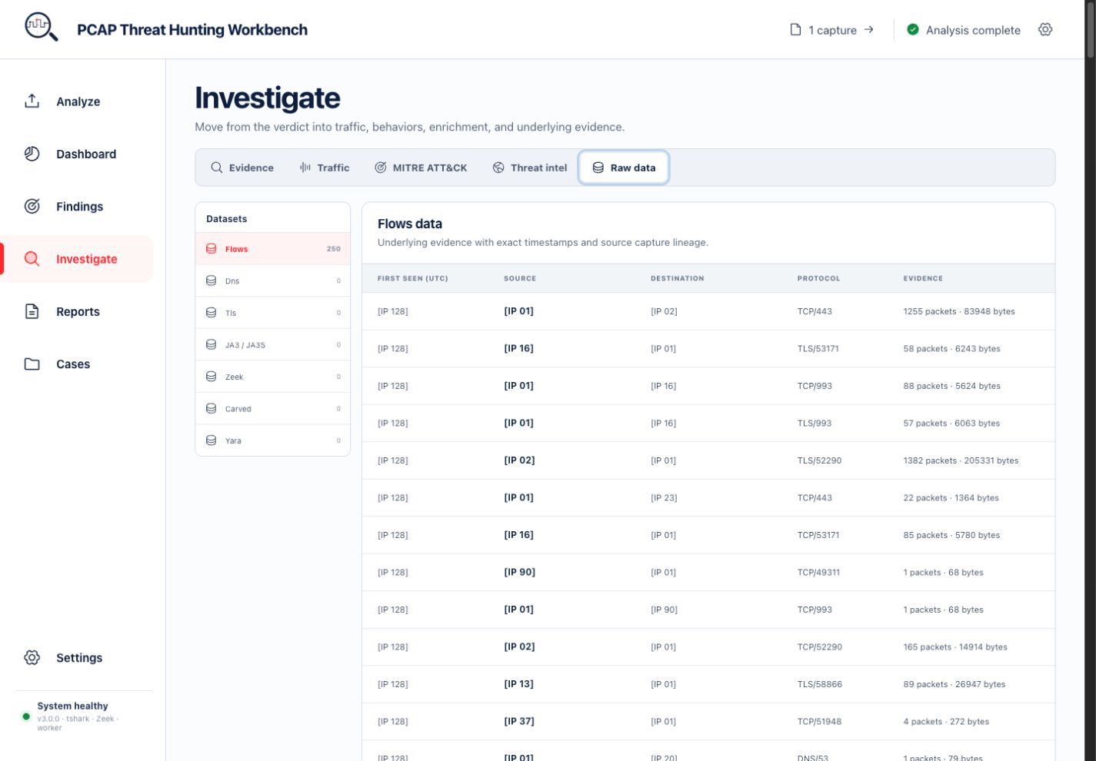Open Reports from the sidebar
This screenshot has width=1096, height=761.
tap(77, 311)
